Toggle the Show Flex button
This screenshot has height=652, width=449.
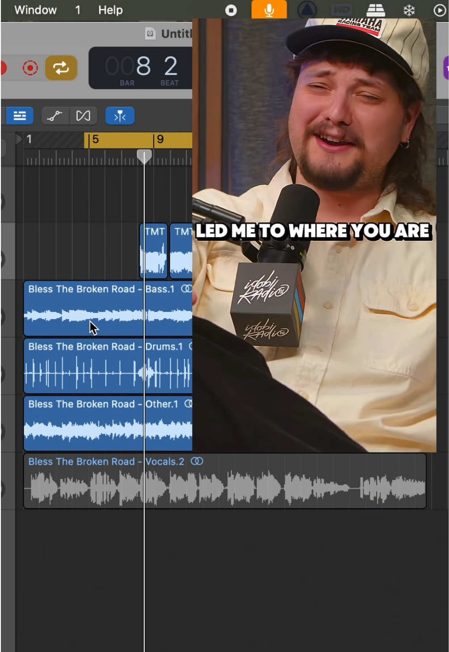coord(83,116)
